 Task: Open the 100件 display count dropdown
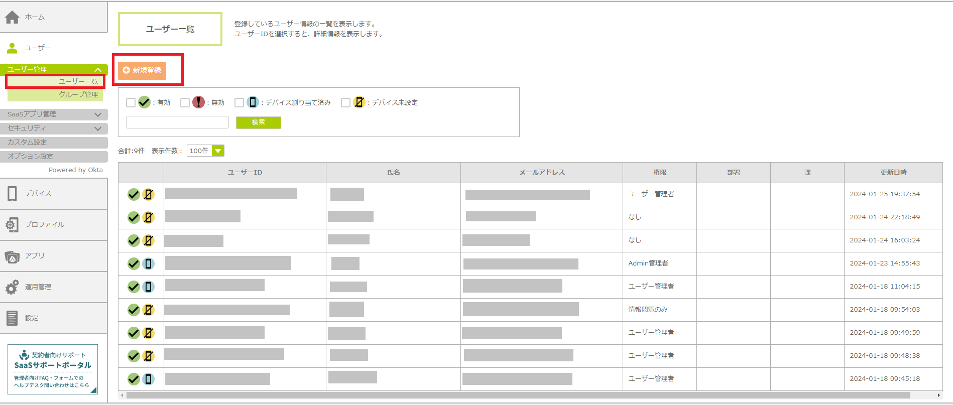click(x=218, y=151)
